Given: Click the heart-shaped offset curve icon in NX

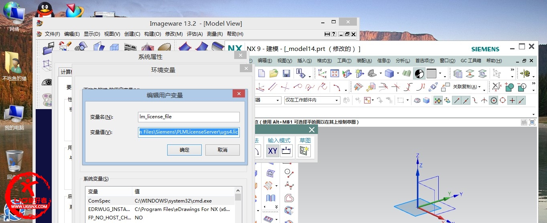Looking at the screenshot, I should pos(288,198).
